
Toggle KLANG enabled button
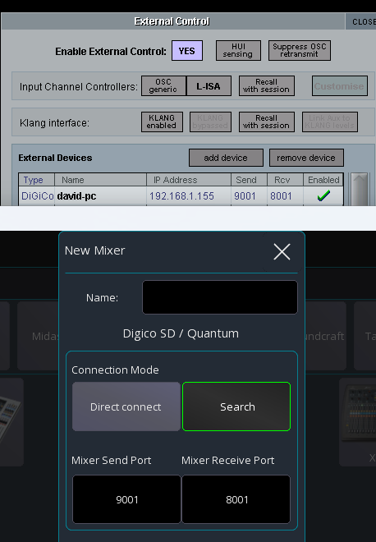[x=162, y=122]
